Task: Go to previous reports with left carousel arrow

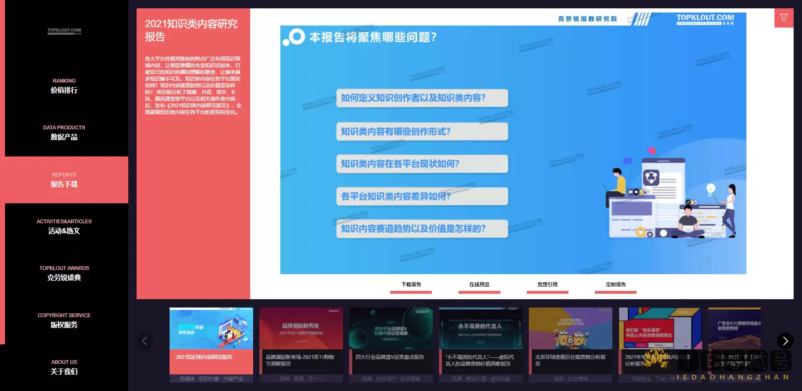Action: pos(145,341)
